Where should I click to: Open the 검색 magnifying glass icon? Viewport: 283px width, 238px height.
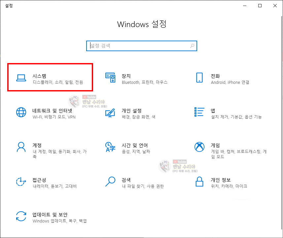pos(110,182)
